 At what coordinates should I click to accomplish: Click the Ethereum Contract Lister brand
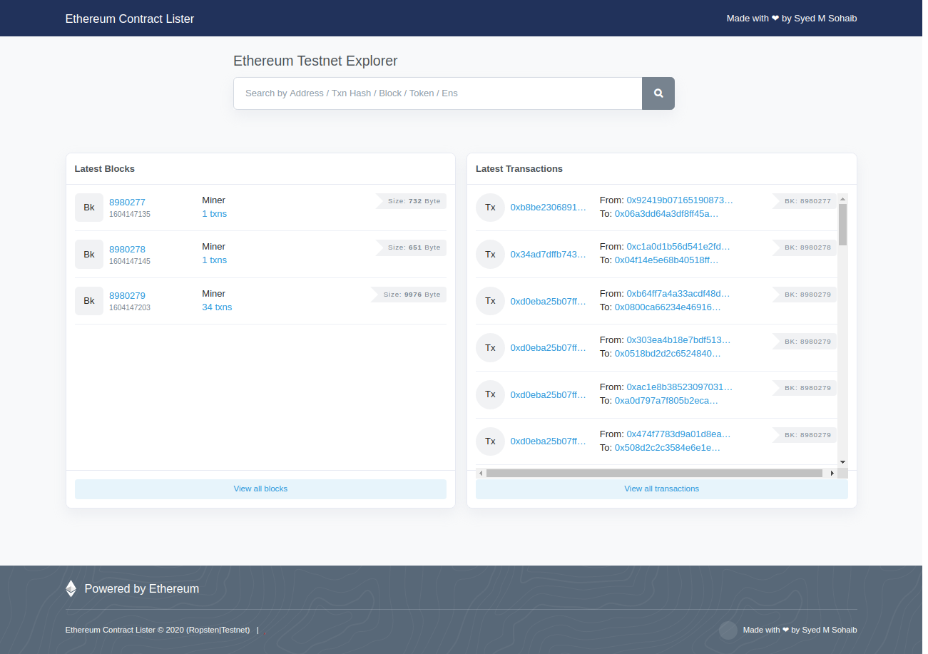click(130, 19)
